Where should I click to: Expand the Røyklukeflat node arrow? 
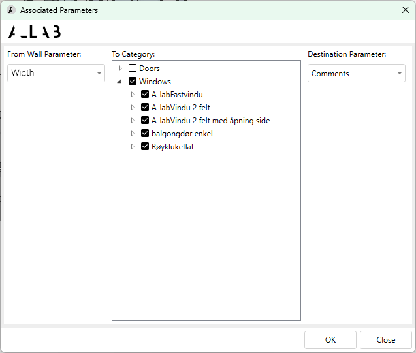(133, 147)
